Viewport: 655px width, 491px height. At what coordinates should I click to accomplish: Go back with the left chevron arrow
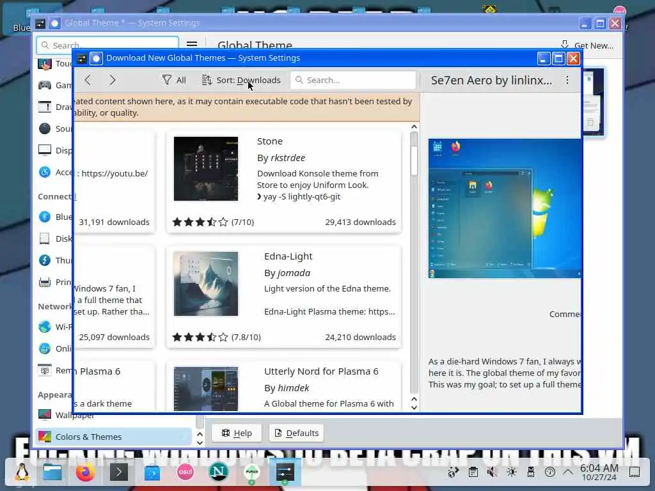[87, 80]
